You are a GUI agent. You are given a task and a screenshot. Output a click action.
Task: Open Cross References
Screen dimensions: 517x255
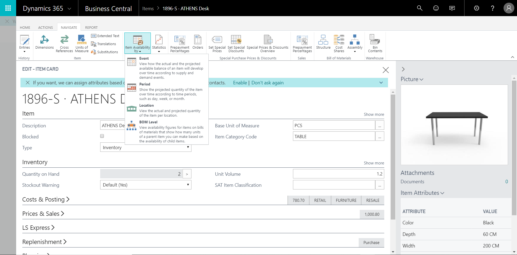[64, 44]
